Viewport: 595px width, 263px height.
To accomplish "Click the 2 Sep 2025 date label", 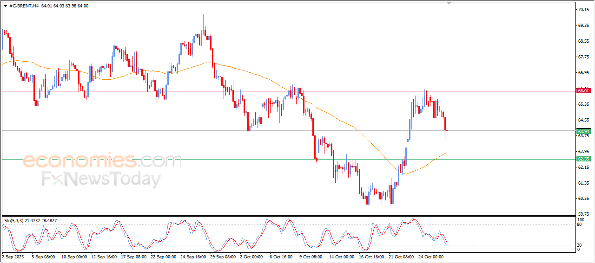I will pos(13,256).
